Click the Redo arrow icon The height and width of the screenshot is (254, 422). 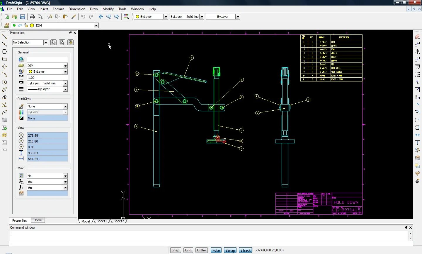[91, 17]
